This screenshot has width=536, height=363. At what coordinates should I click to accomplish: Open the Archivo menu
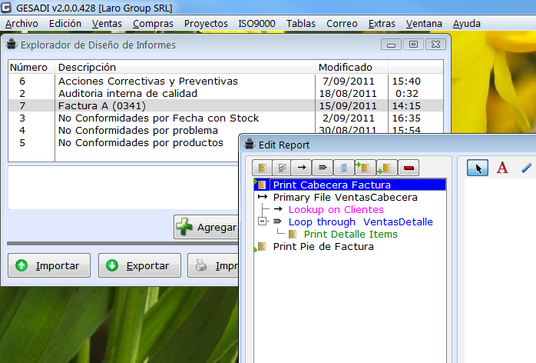click(22, 24)
